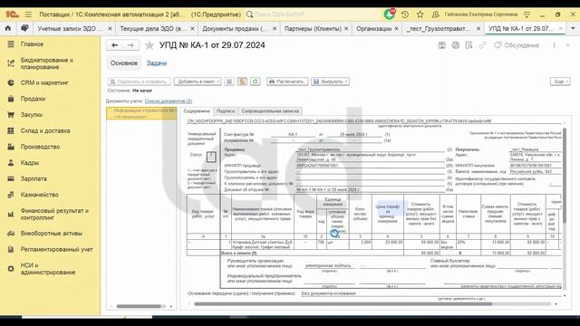Open favorites star in title bar

[420, 14]
